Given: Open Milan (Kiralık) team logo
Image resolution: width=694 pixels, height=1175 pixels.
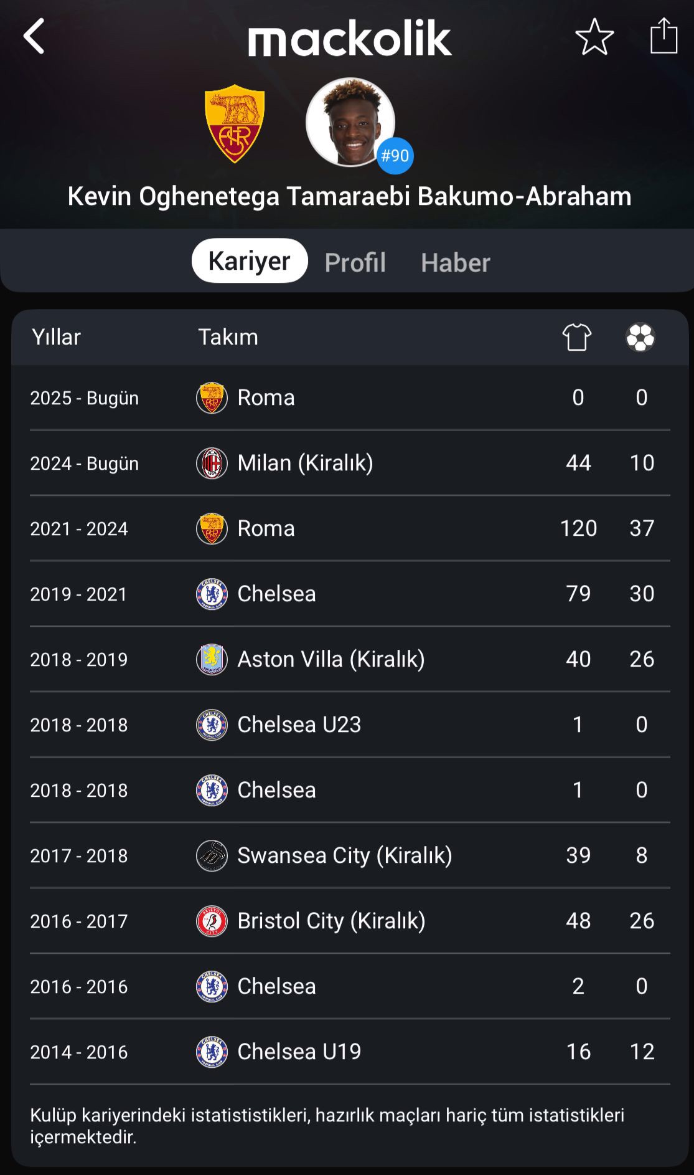Looking at the screenshot, I should [212, 464].
